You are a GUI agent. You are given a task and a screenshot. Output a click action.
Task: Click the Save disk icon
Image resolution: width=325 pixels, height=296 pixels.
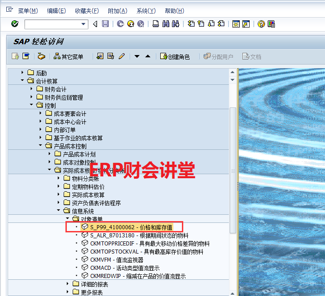click(105, 24)
